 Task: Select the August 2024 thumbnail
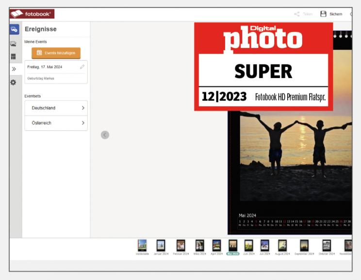point(282,246)
